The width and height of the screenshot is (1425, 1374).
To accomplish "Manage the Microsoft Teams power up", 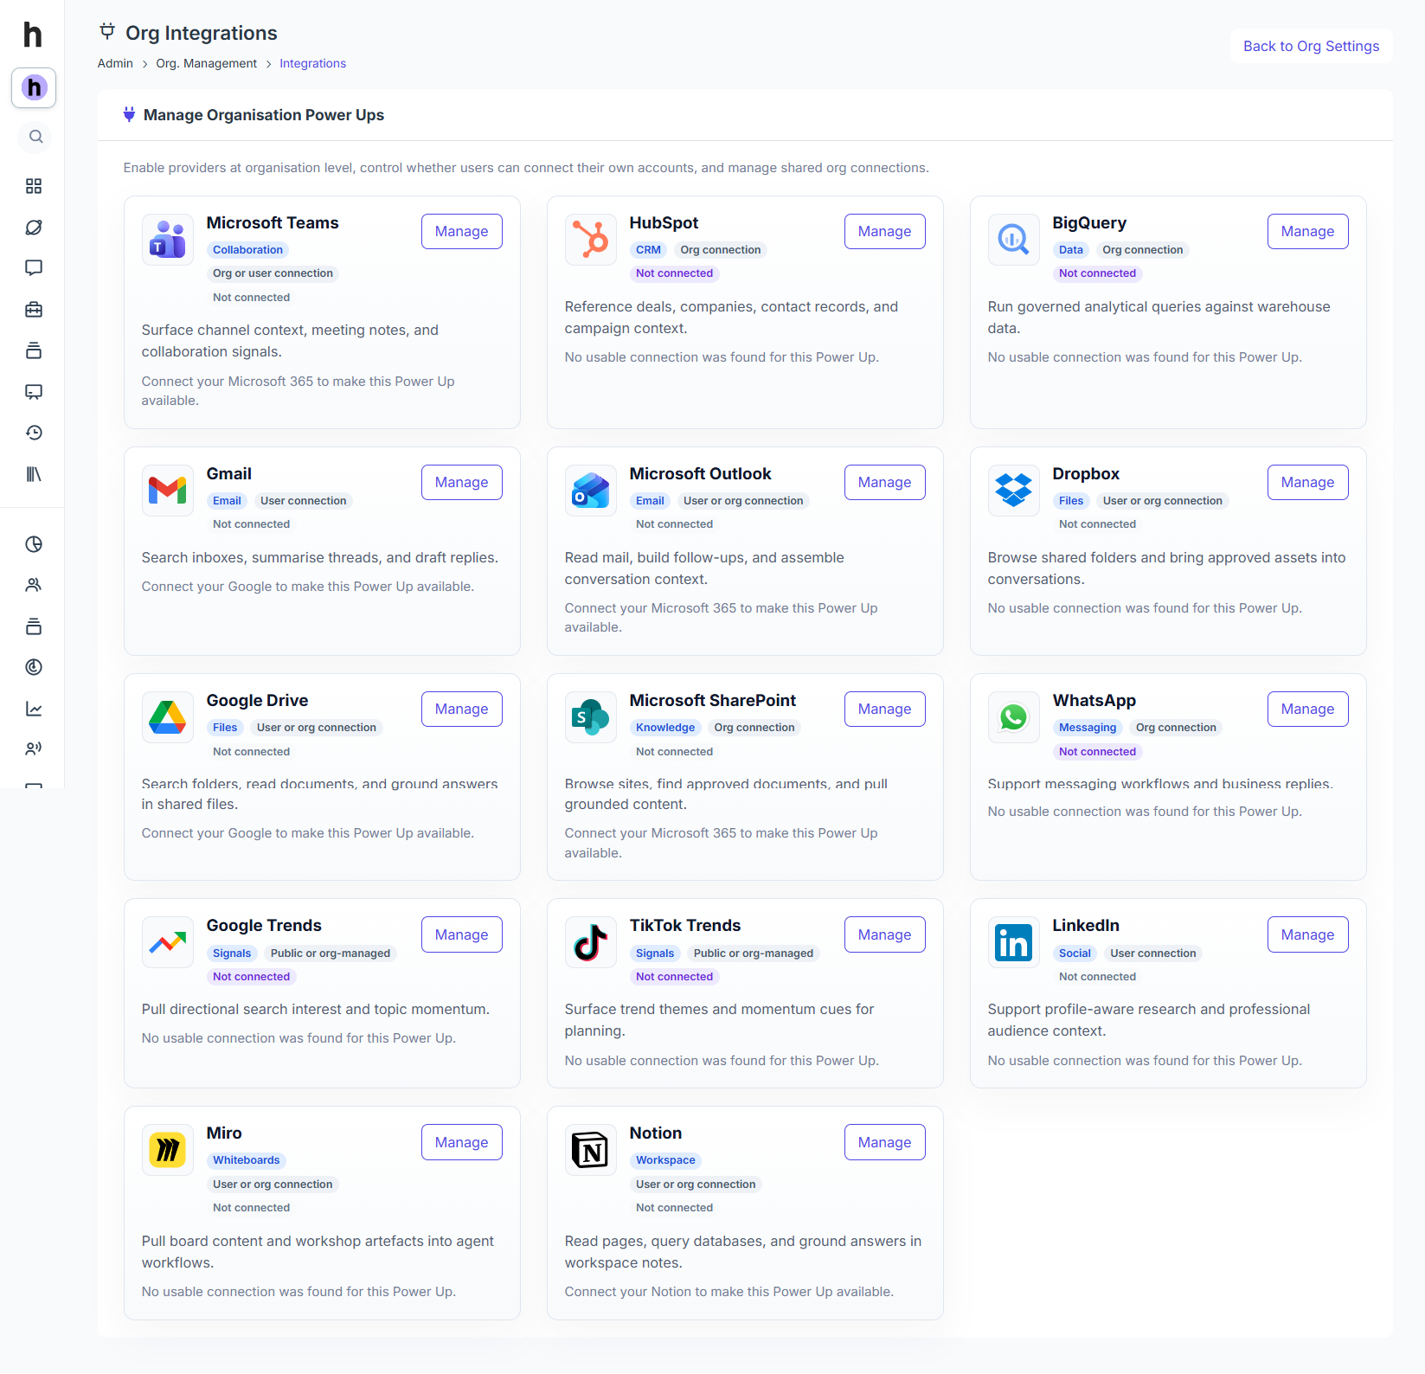I will (462, 231).
